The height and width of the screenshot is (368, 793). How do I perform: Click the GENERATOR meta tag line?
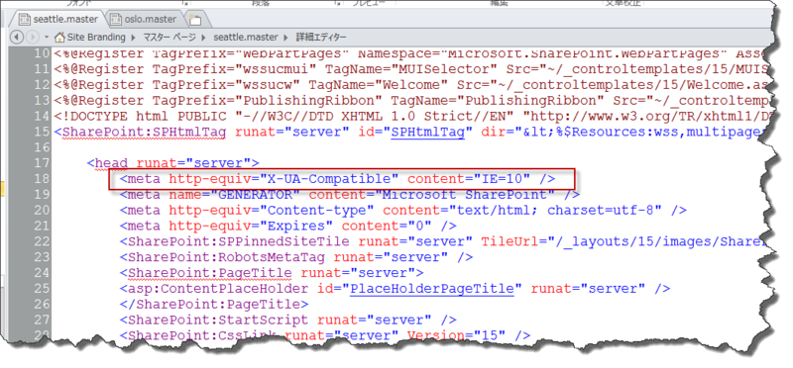[350, 194]
